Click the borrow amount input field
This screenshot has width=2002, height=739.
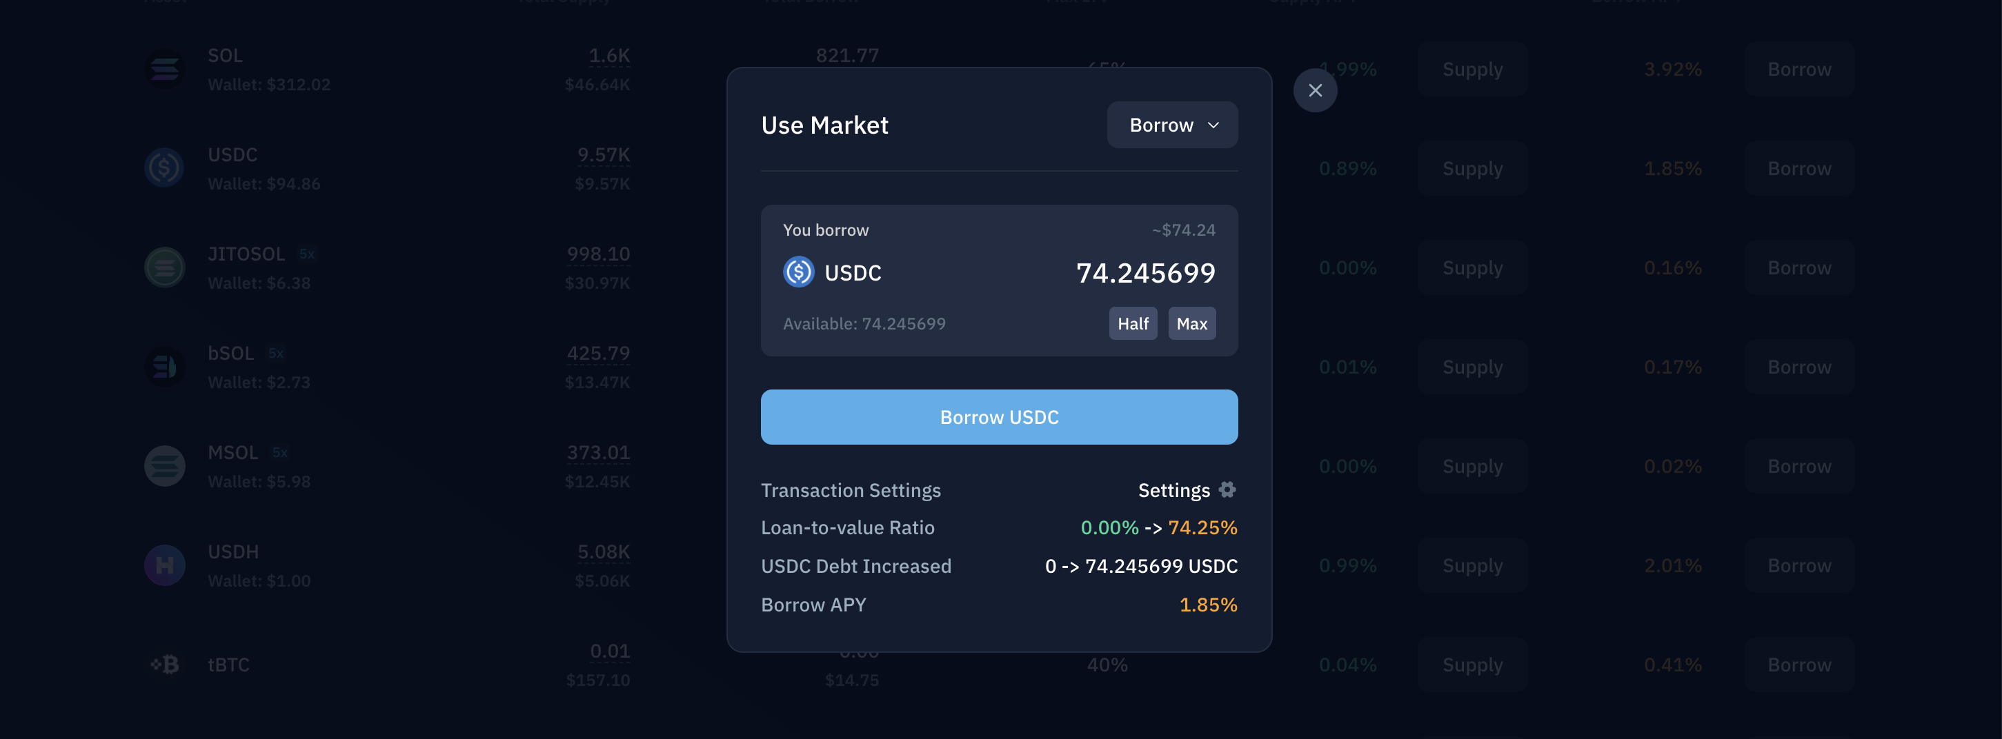[x=1146, y=272]
